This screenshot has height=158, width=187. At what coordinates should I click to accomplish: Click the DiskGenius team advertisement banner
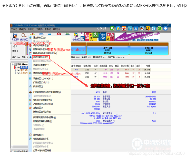(137, 37)
